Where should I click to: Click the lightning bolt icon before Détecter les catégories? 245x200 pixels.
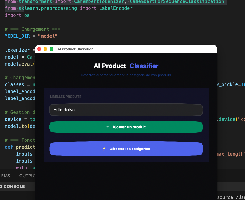104,149
